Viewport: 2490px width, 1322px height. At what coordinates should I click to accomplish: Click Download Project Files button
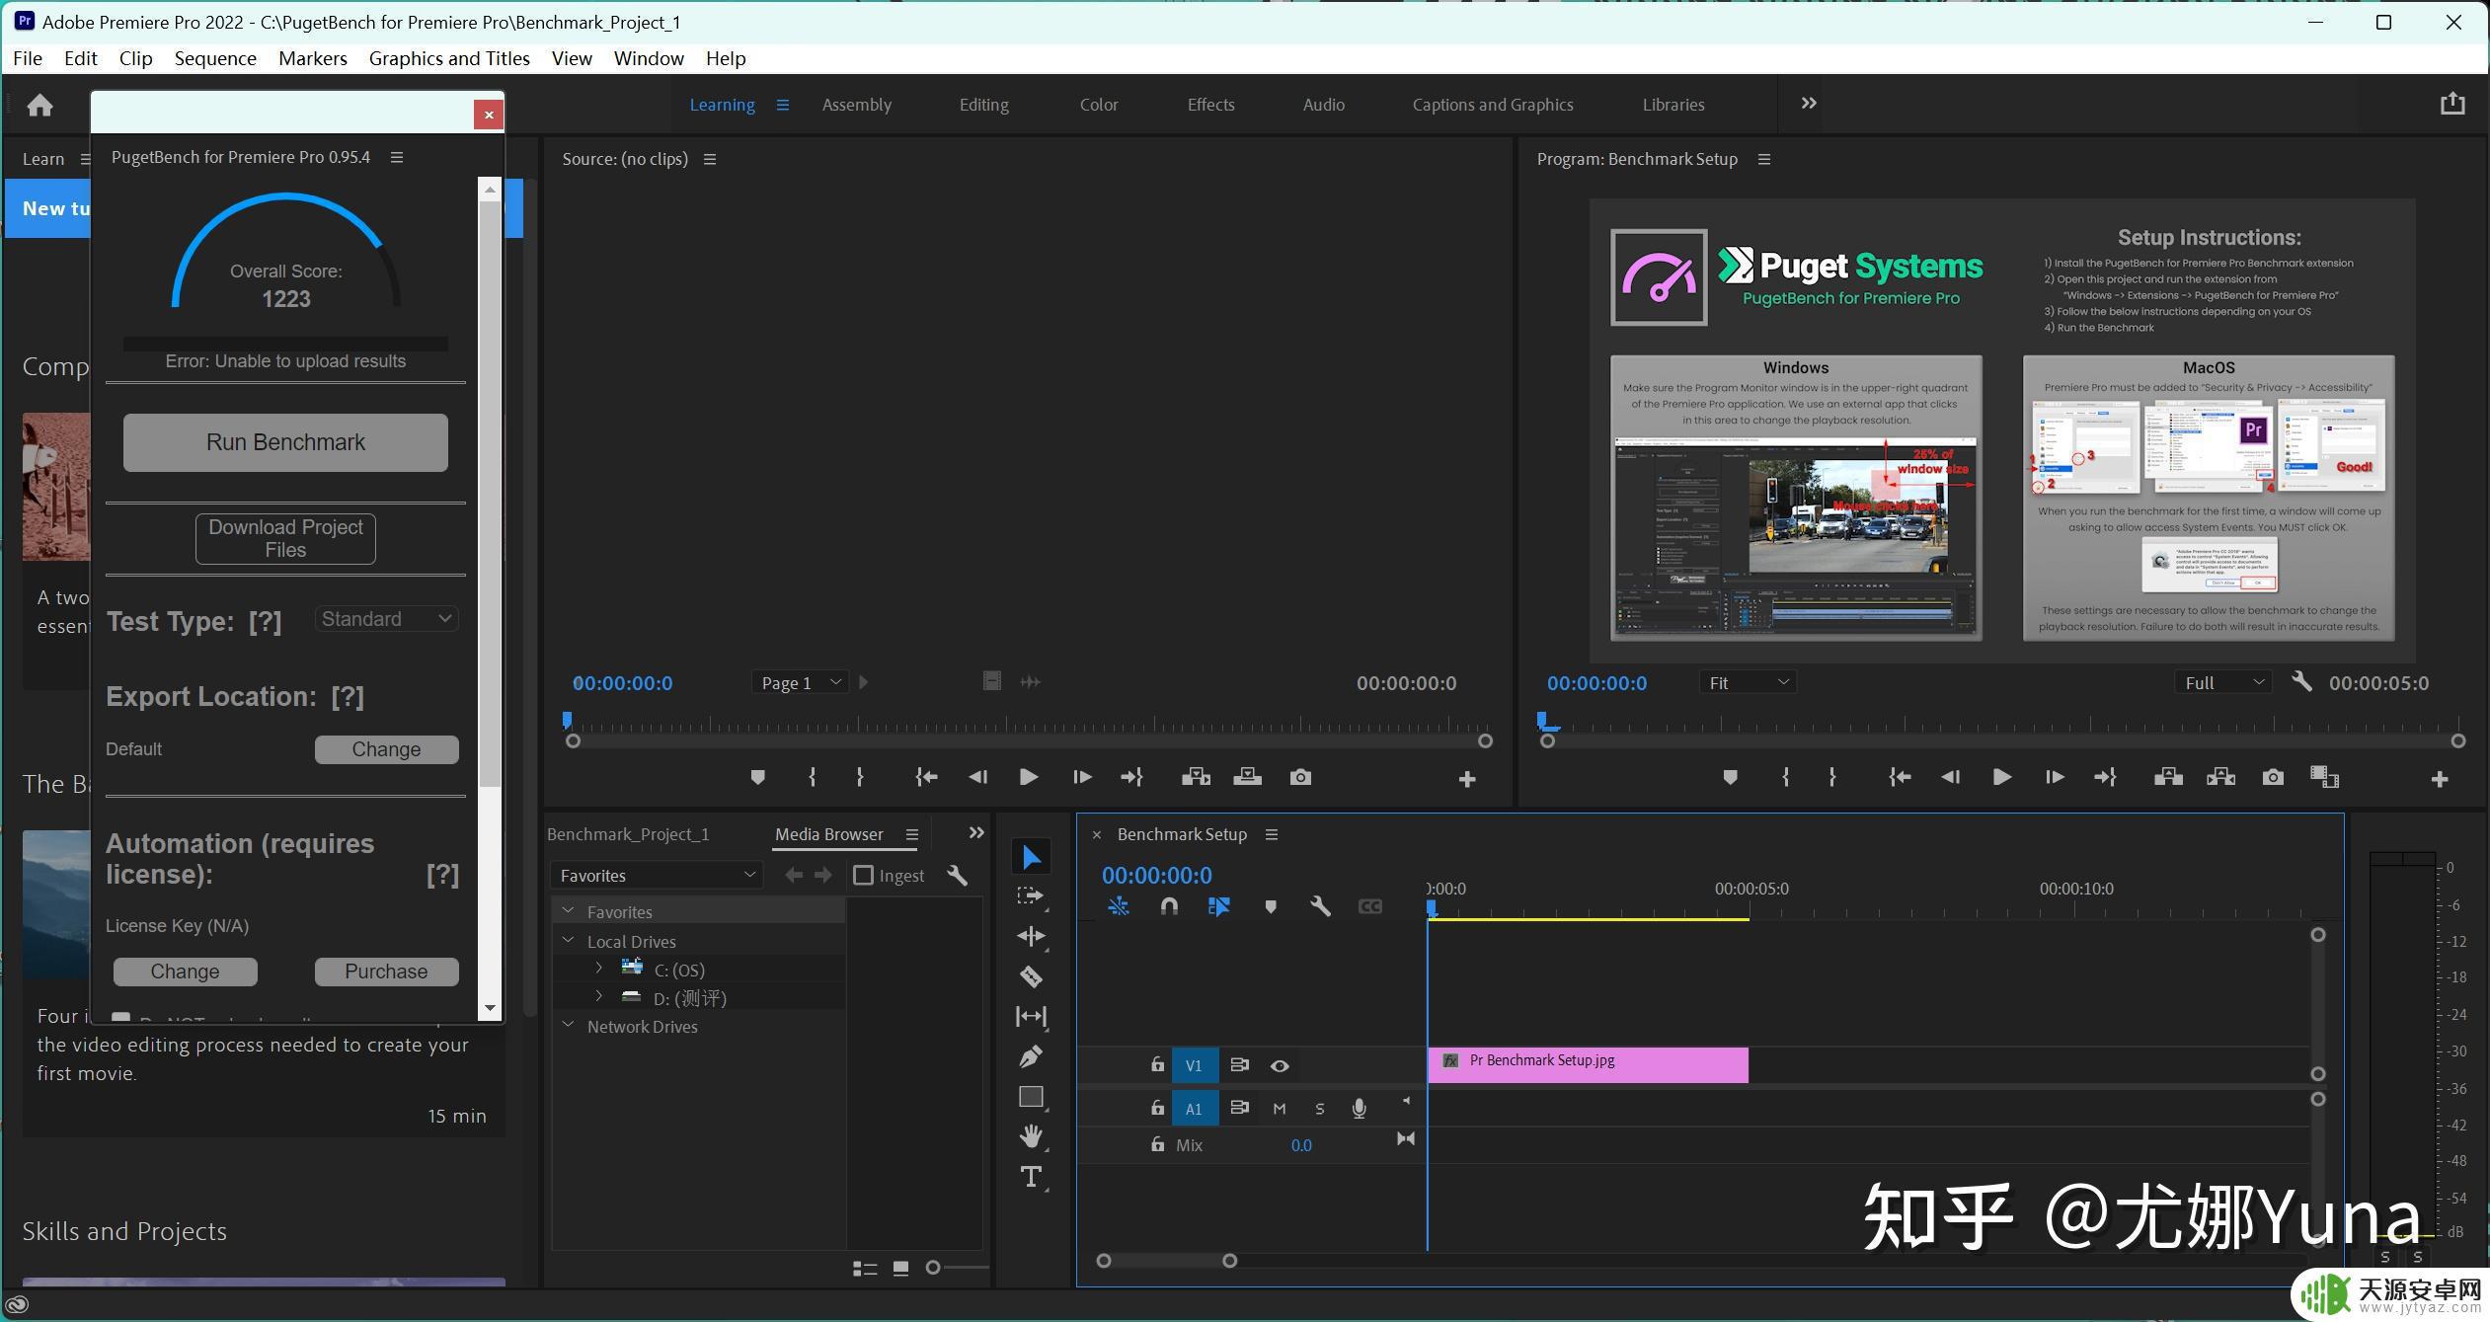[285, 538]
